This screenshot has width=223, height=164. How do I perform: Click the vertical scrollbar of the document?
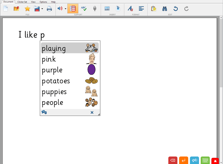(221, 57)
